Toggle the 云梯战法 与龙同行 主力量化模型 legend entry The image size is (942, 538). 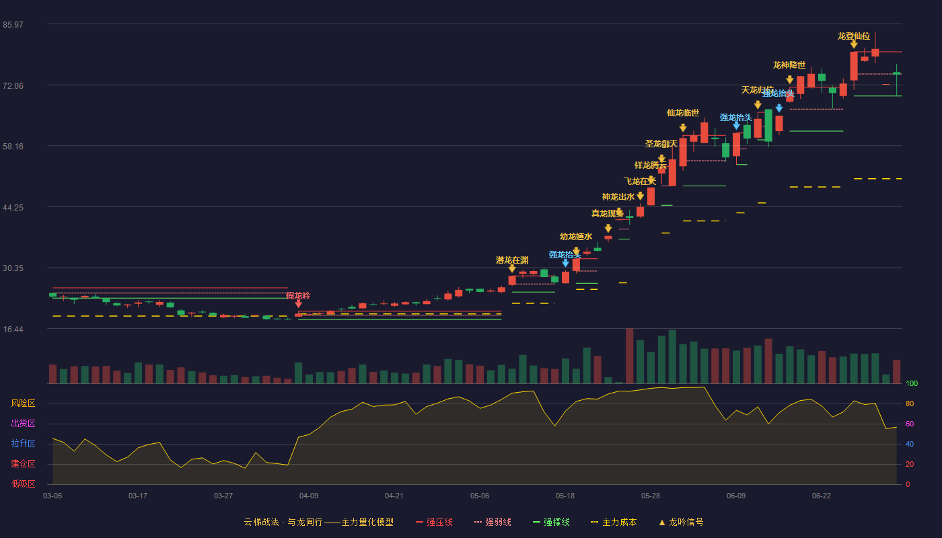319,522
